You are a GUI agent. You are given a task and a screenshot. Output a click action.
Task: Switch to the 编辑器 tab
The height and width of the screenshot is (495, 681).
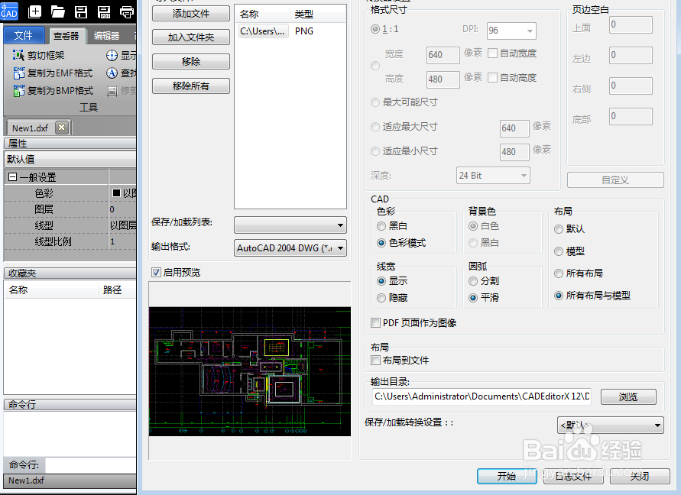(x=106, y=34)
